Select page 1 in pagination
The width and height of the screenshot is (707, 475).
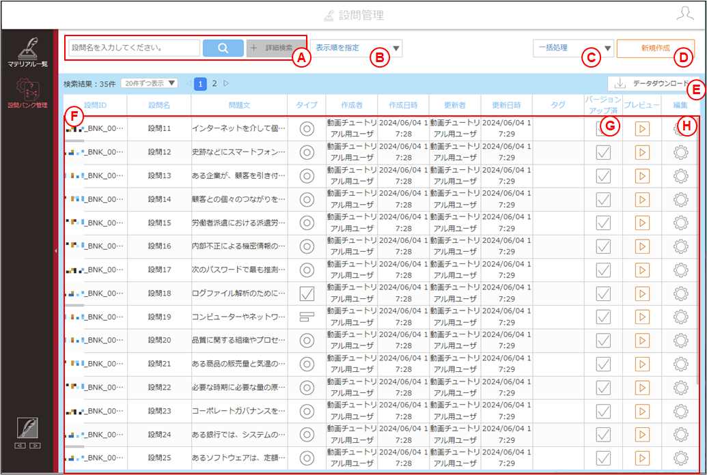point(201,84)
